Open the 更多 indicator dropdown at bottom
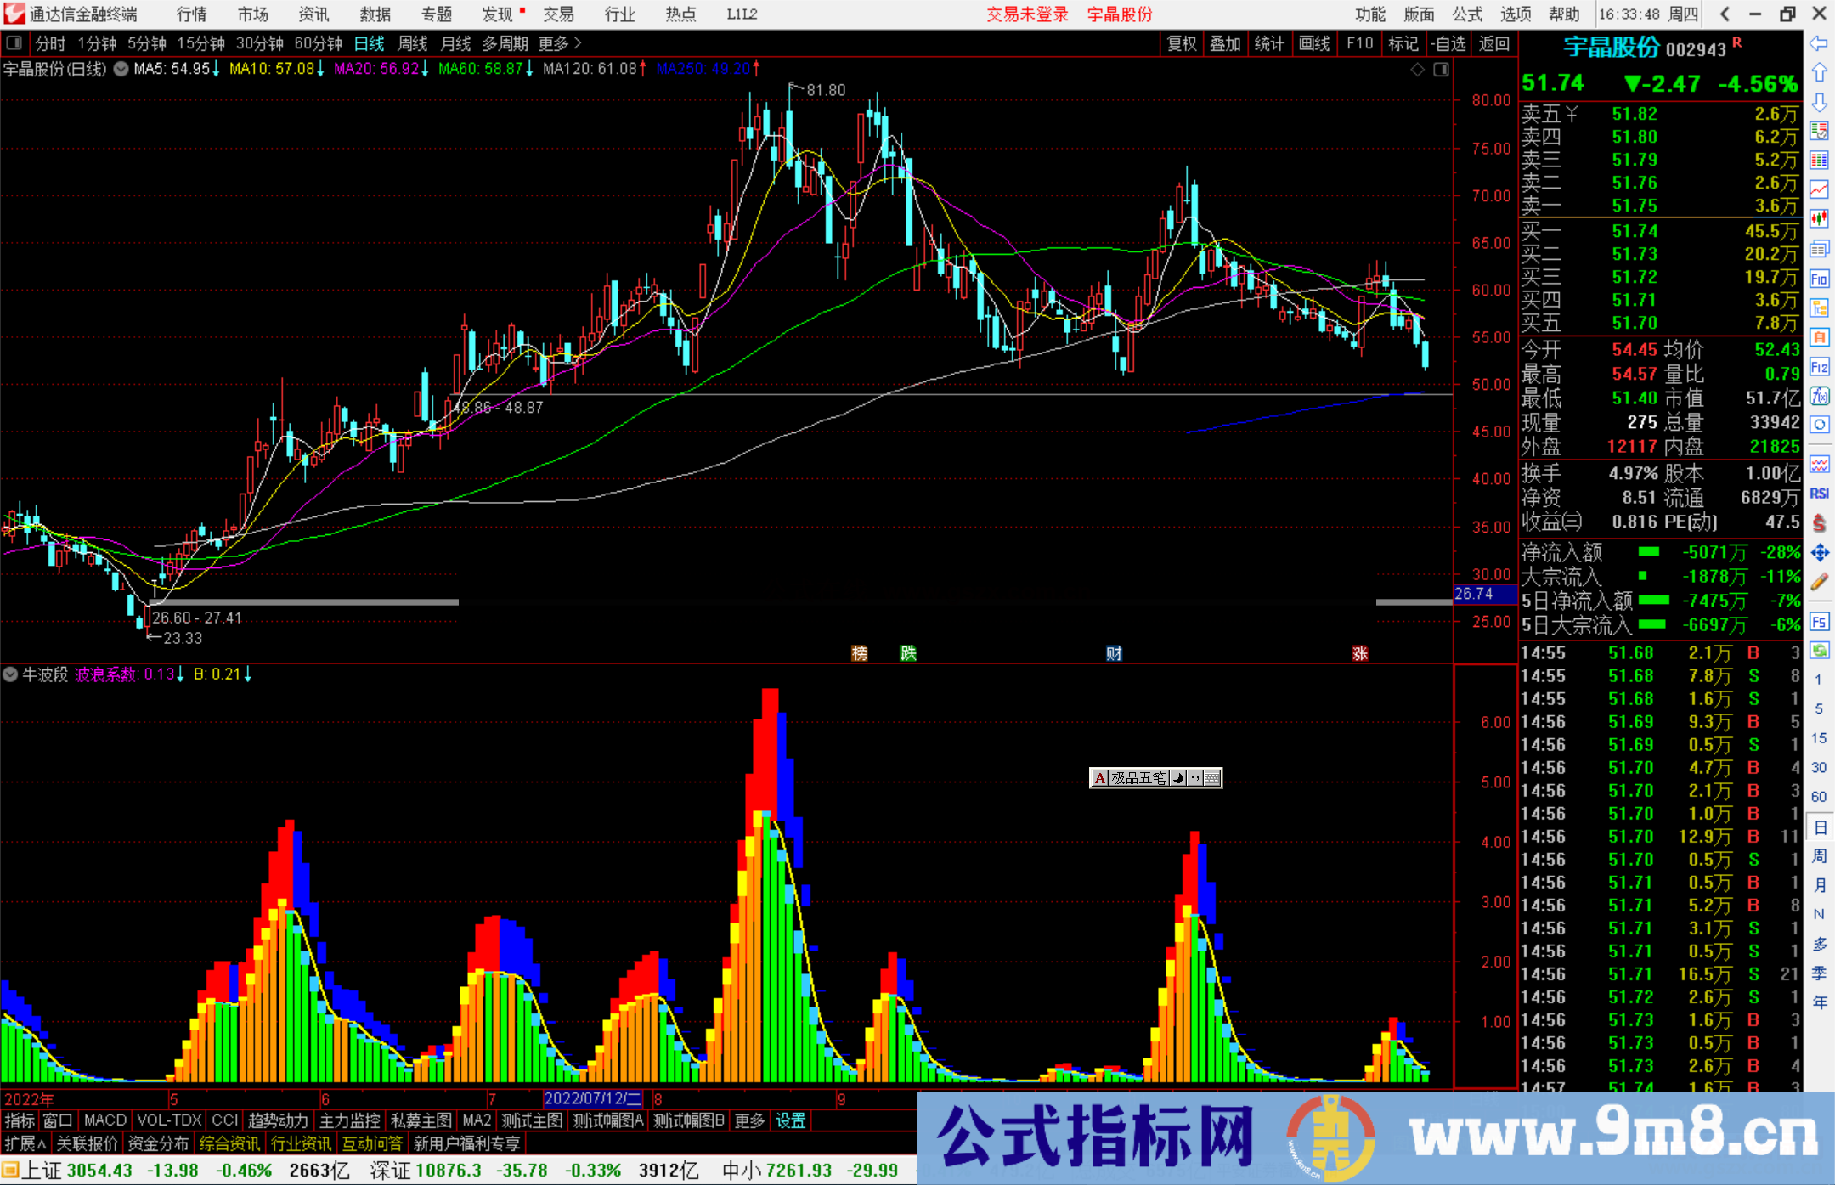1835x1185 pixels. (x=748, y=1120)
